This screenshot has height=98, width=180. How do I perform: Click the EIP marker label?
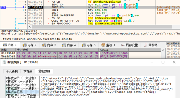click(x=3, y=7)
